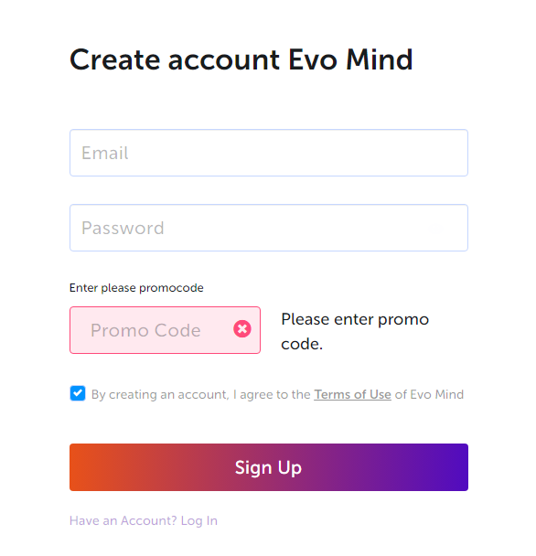Click the words of Evo Mind after Terms link
The image size is (536, 556).
pos(429,394)
